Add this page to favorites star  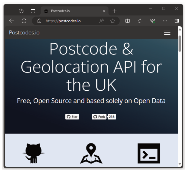113,21
